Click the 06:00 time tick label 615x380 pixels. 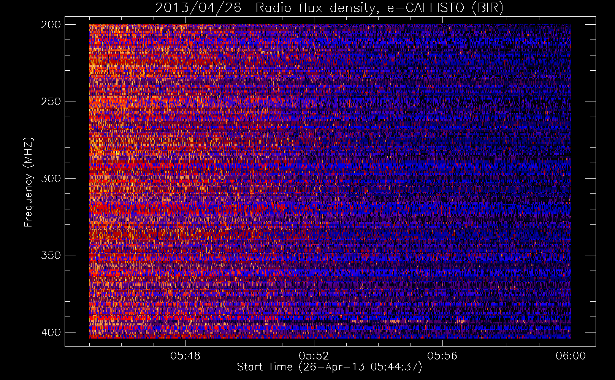pyautogui.click(x=571, y=356)
